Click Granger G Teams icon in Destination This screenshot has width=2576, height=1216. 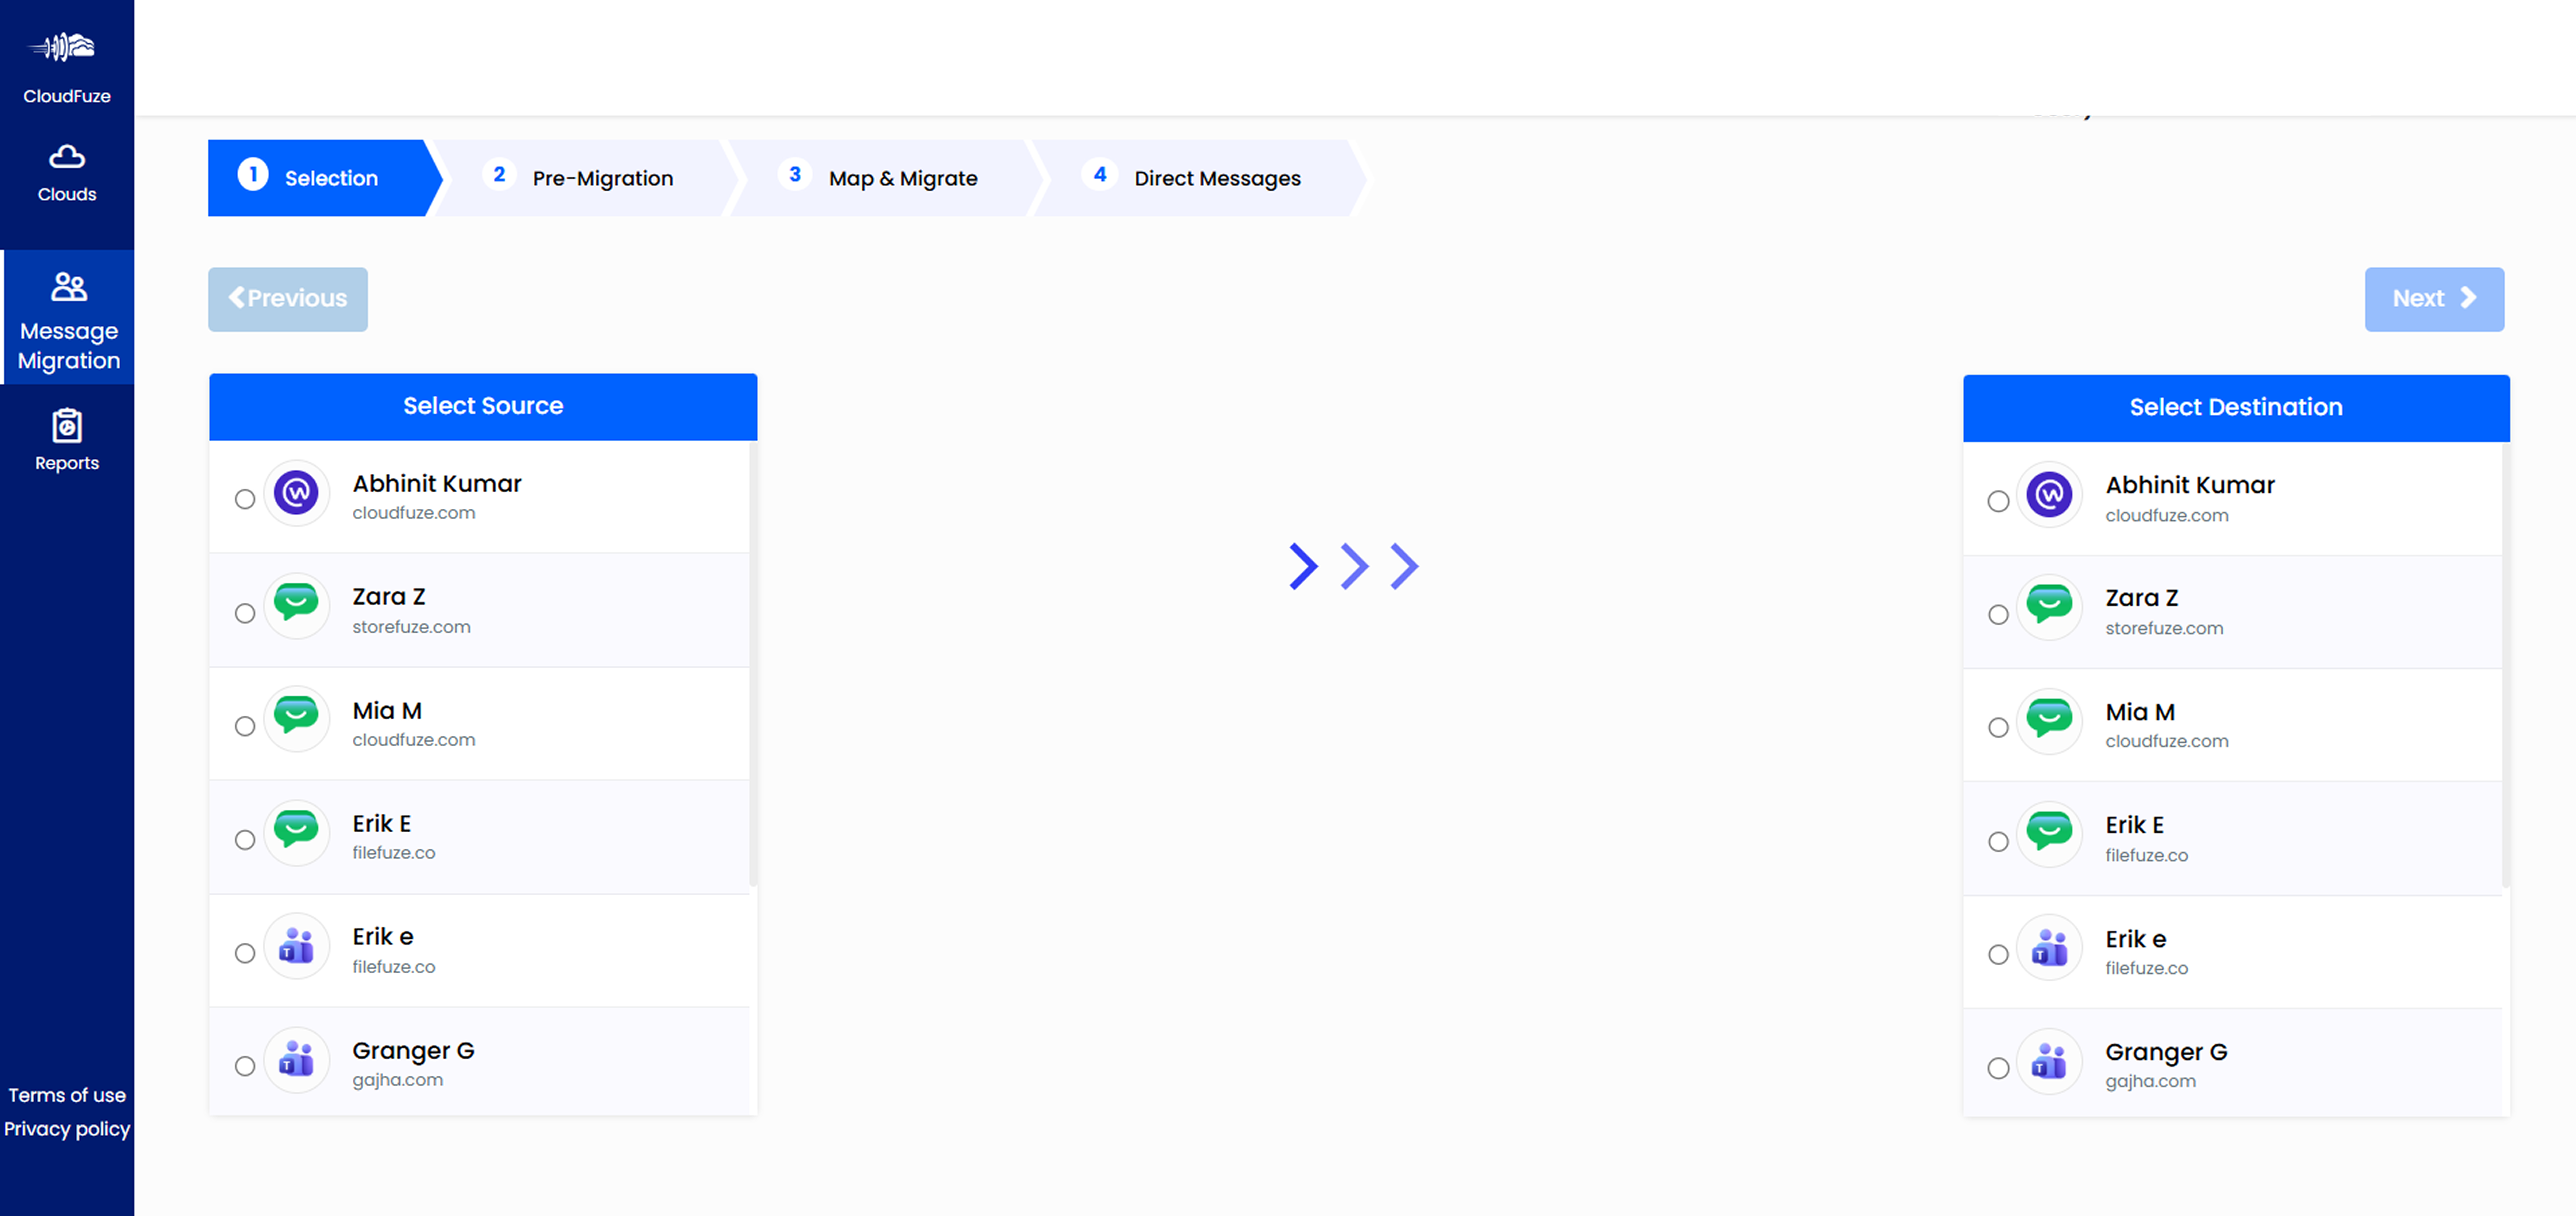tap(2049, 1061)
